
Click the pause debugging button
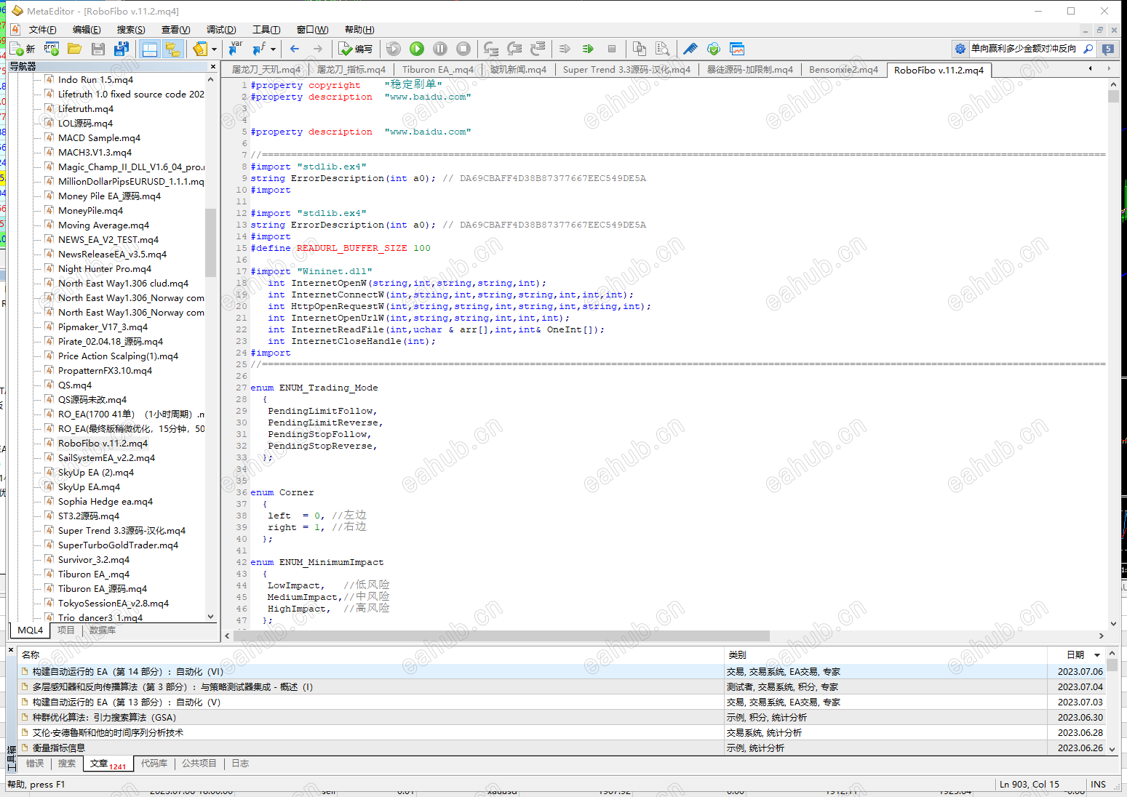(440, 49)
